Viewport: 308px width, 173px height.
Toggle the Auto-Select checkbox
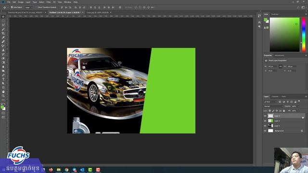coord(12,7)
